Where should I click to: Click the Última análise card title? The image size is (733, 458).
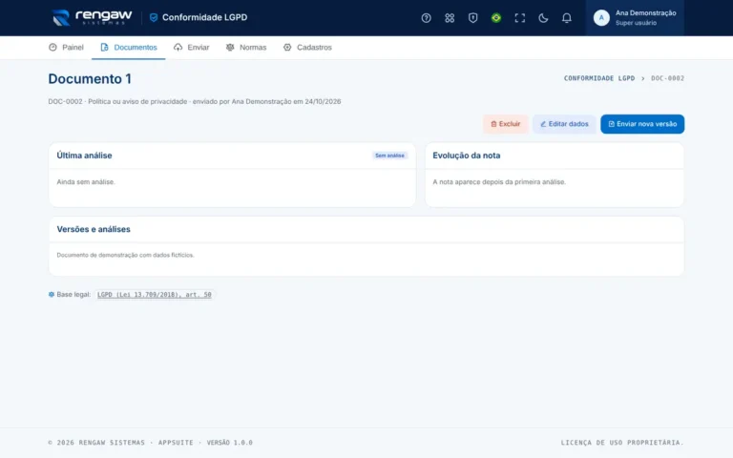coord(84,156)
